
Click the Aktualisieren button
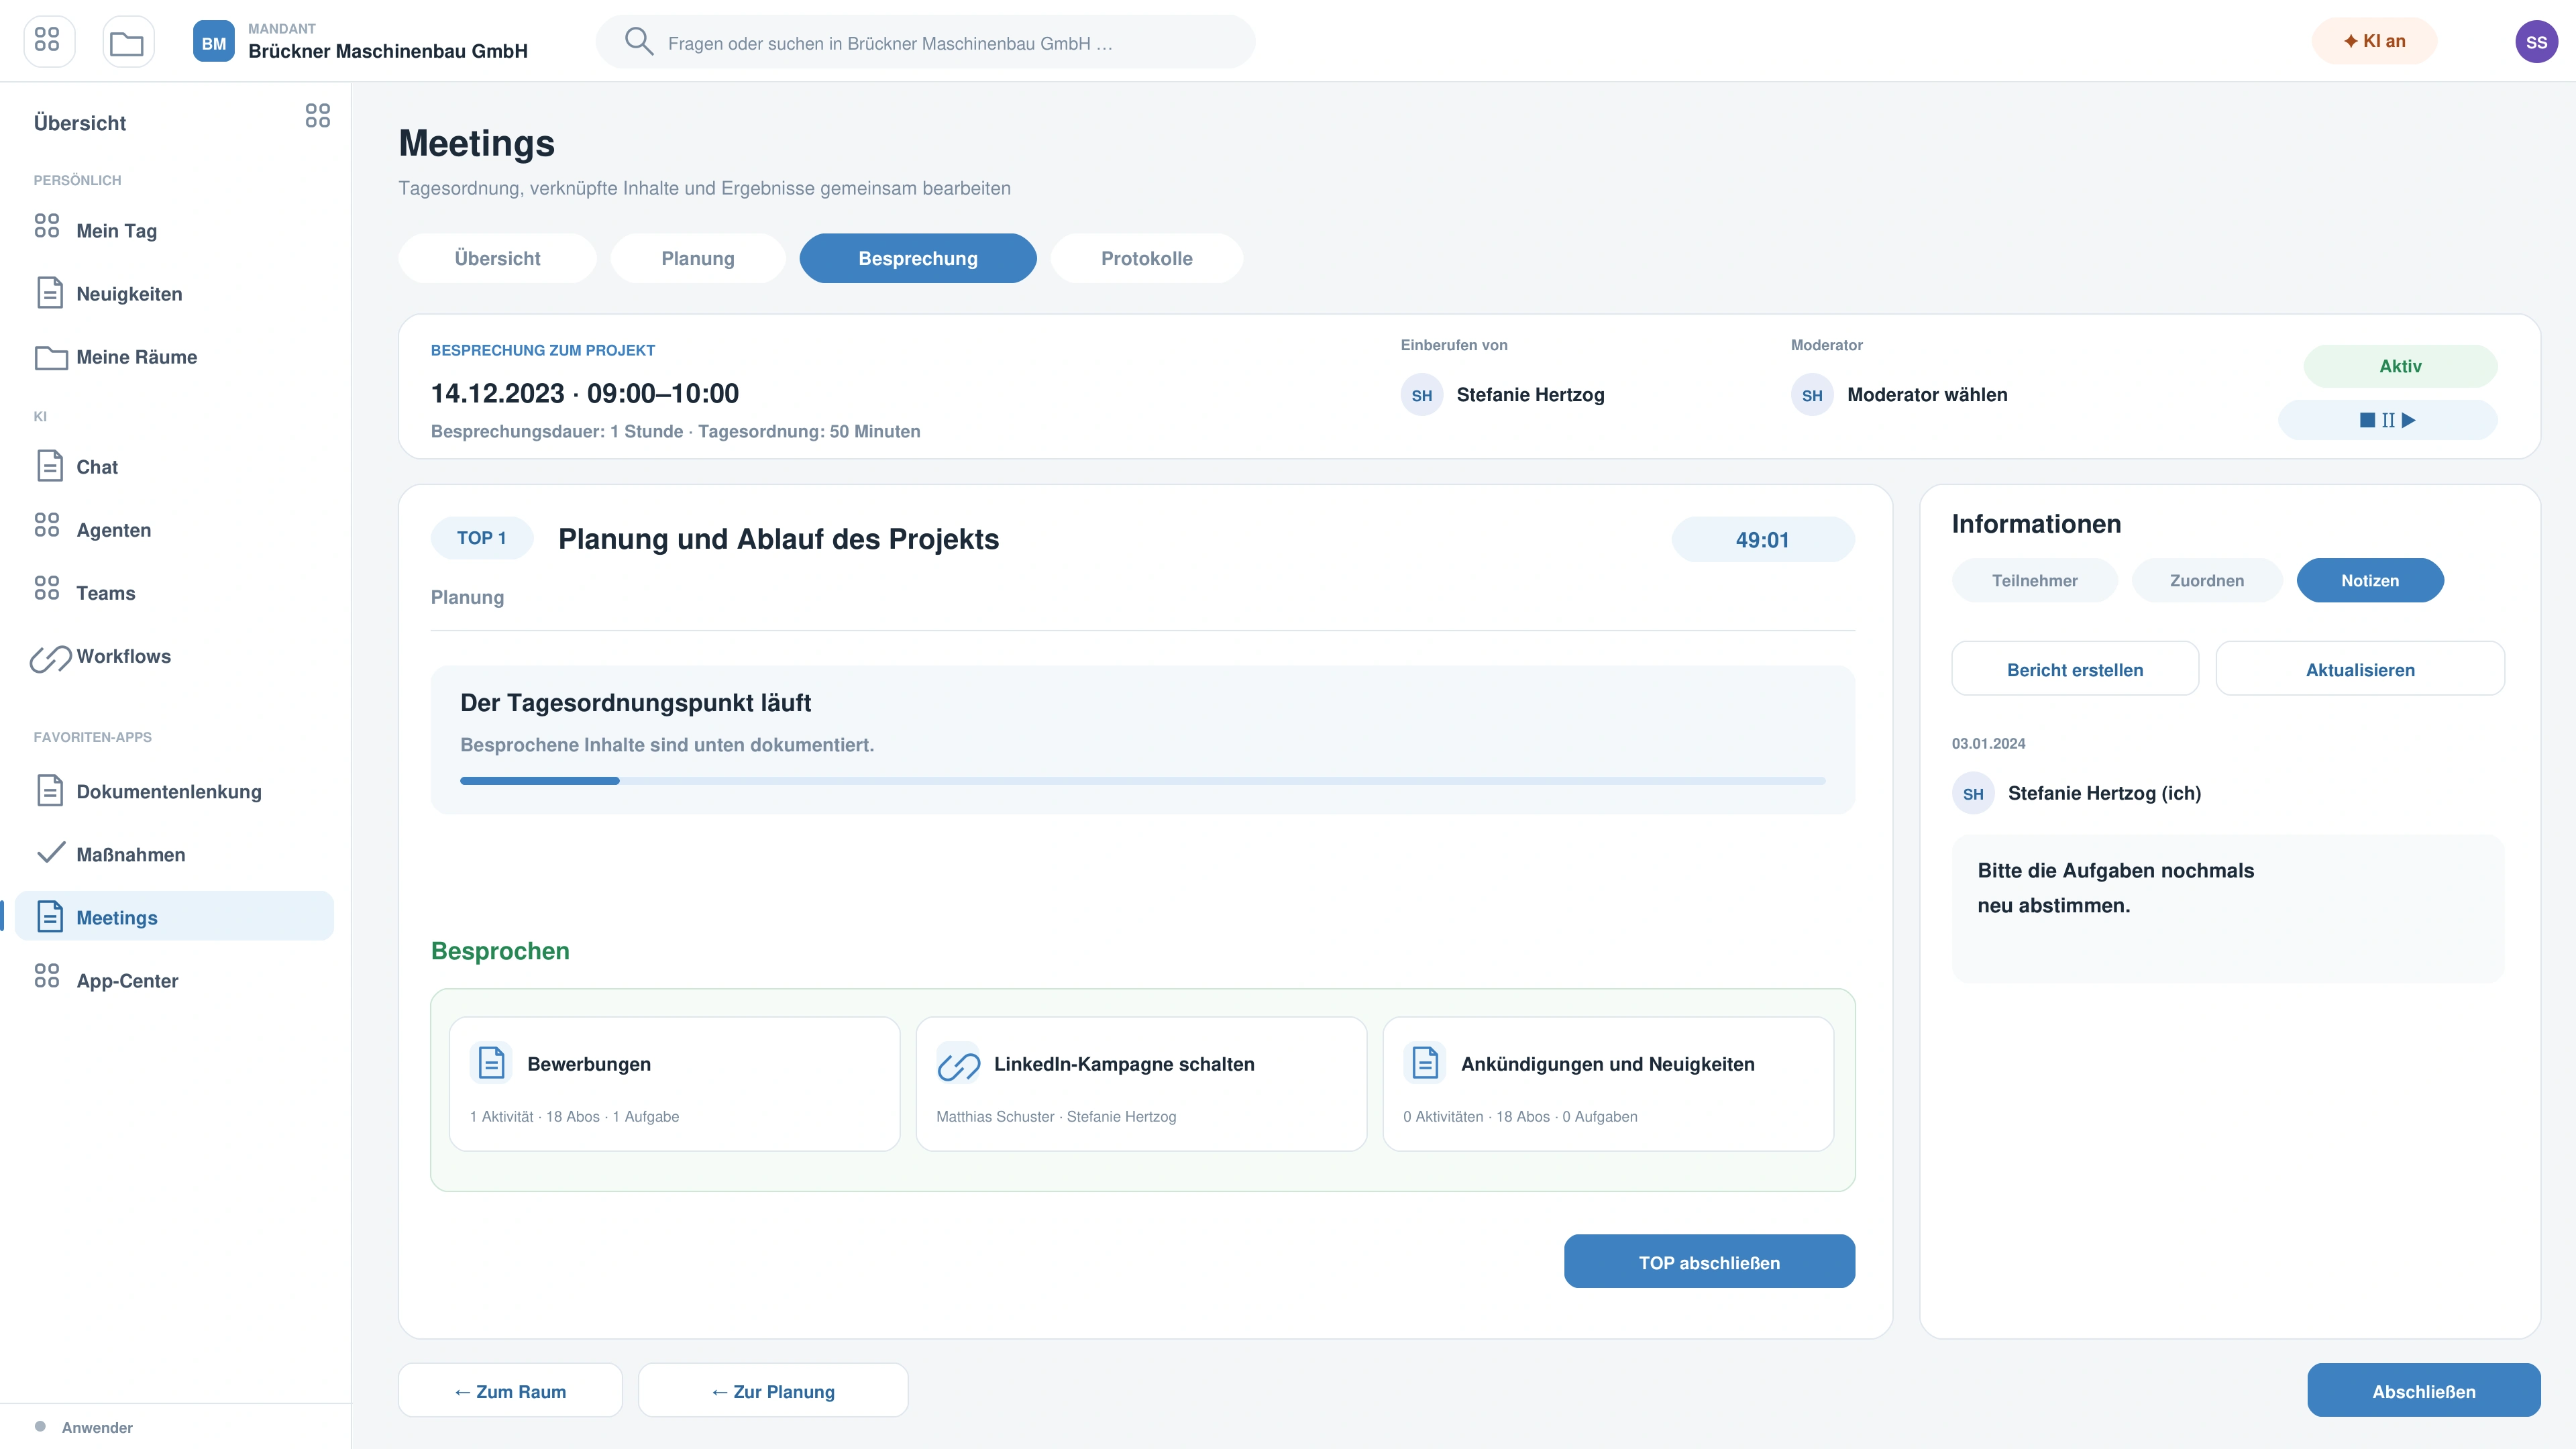pos(2360,669)
